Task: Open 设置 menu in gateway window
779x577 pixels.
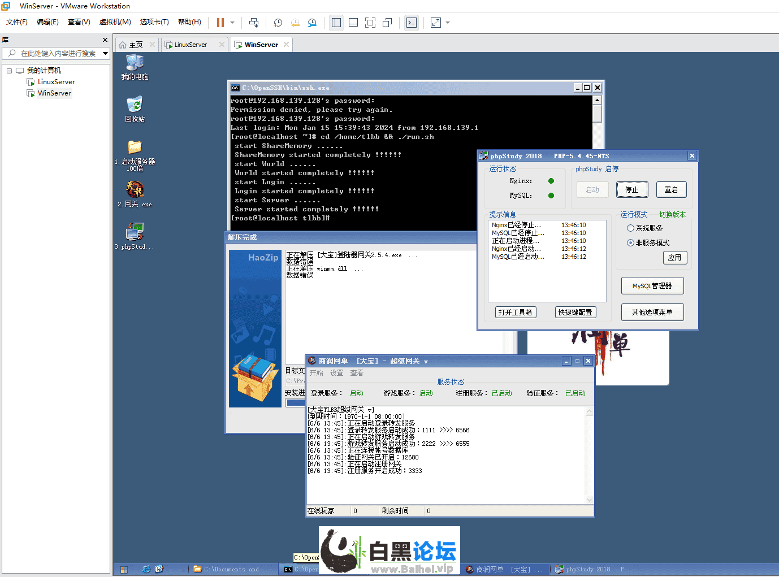Action: pos(337,373)
